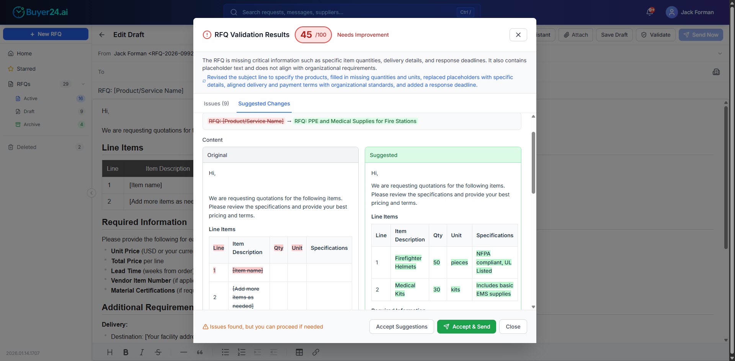Toggle italic formatting in editor toolbar

tap(142, 352)
